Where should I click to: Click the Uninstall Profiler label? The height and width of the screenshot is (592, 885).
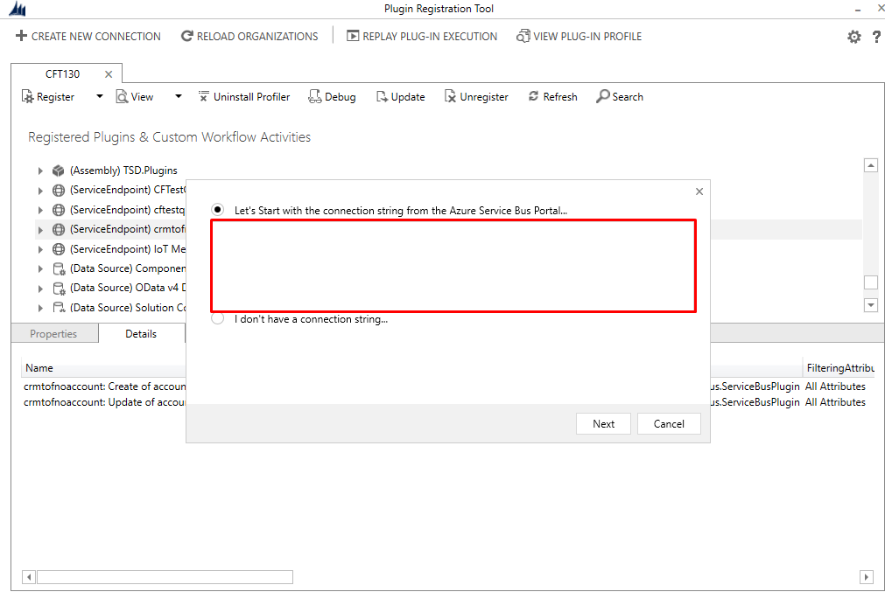[x=252, y=97]
